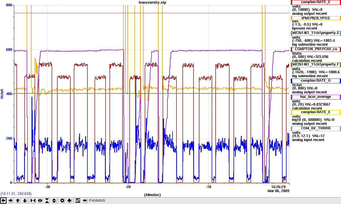Viewport: 341px width, 204px height.
Task: Click the 800 tick on the y-axis
Action: point(9,5)
